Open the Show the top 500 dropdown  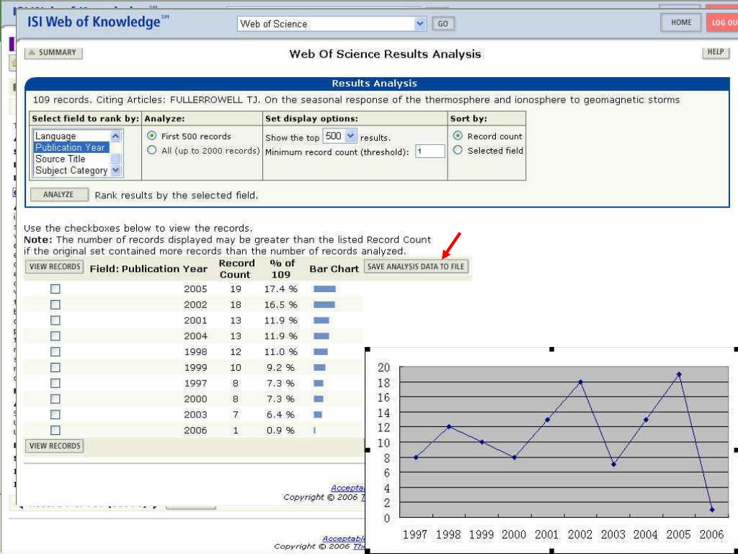click(340, 136)
